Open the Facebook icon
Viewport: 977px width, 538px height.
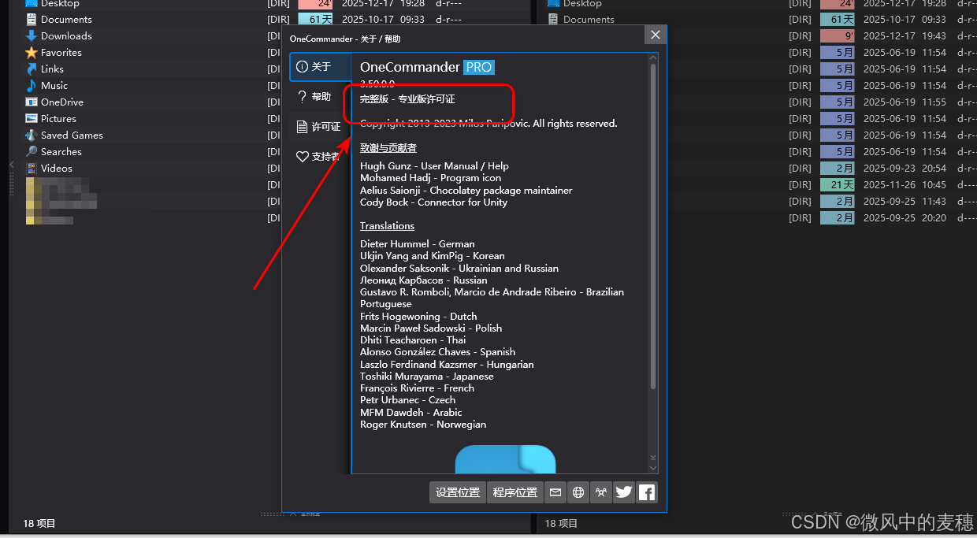tap(647, 492)
